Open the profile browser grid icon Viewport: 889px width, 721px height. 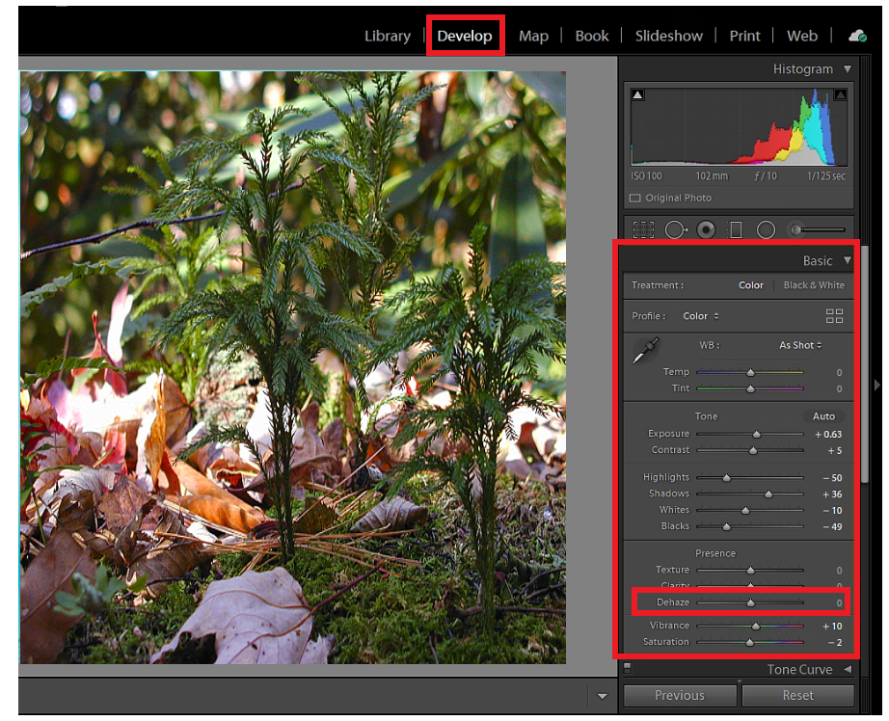(834, 316)
